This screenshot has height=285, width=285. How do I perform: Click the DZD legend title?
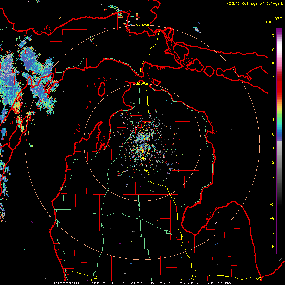pyautogui.click(x=278, y=19)
